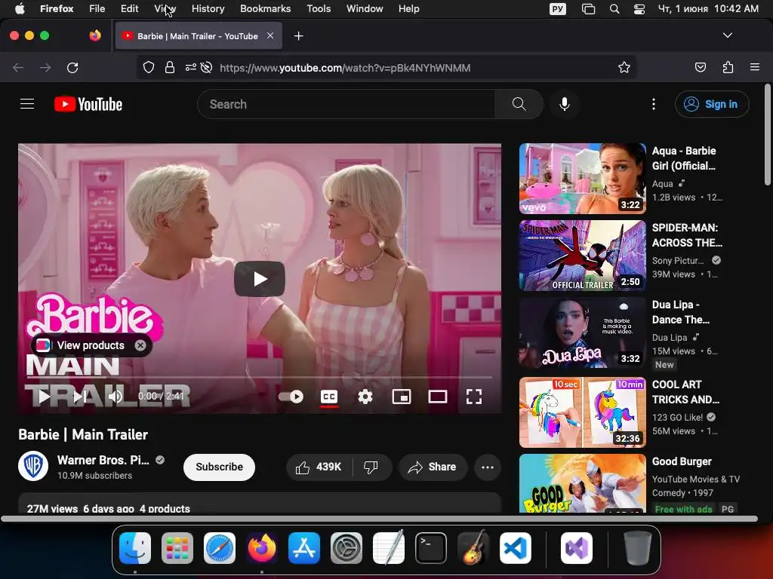
Task: Open YouTube settings three-dot menu
Action: (x=654, y=104)
